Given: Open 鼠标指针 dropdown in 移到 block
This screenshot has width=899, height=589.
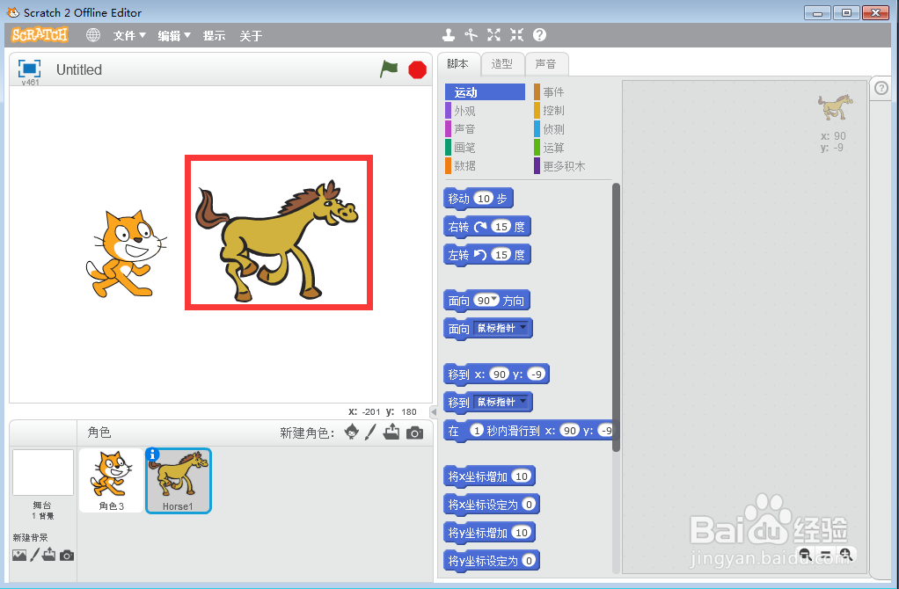Looking at the screenshot, I should click(x=501, y=403).
